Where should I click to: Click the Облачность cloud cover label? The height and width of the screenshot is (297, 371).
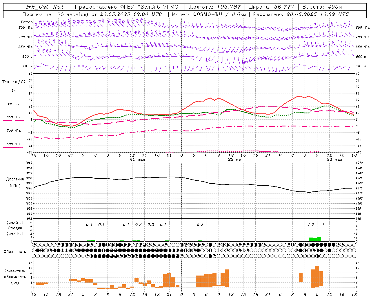pos(15,252)
